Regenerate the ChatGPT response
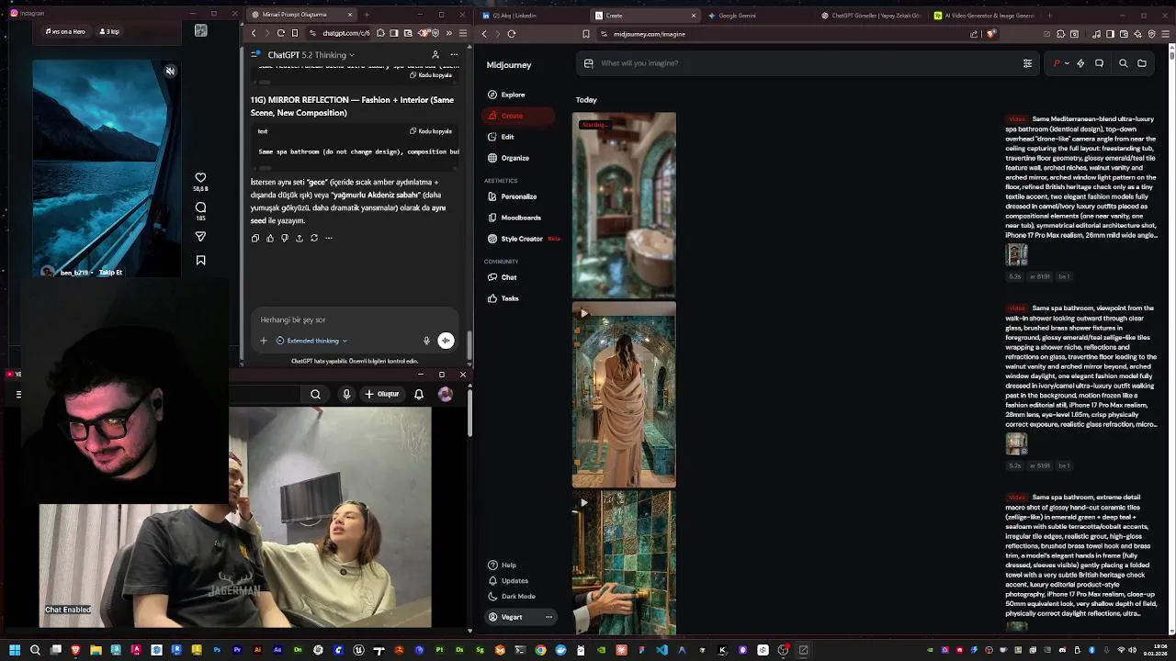This screenshot has height=661, width=1176. [314, 238]
